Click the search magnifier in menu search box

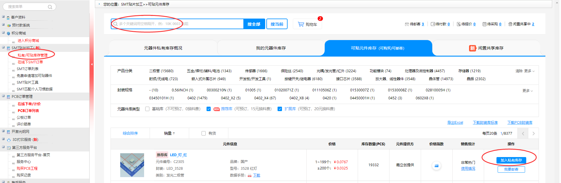(x=50, y=7)
